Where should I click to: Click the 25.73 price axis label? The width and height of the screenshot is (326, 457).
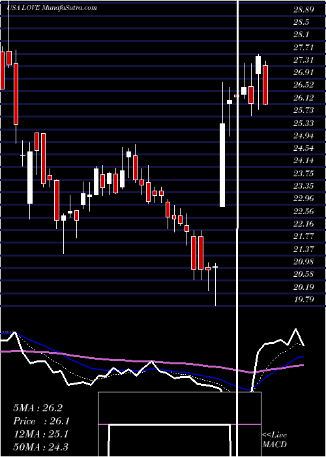pyautogui.click(x=304, y=110)
